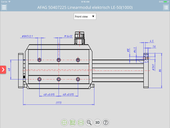This screenshot has height=128, width=170.
Task: Select the zoom-to-fit magnifier icon
Action: pos(89,122)
